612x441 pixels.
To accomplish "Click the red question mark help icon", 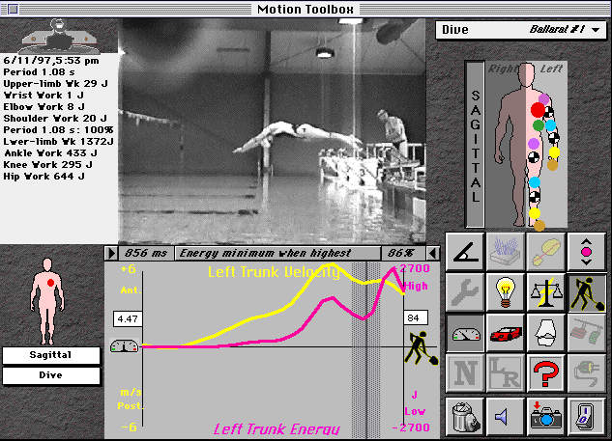I will 545,373.
